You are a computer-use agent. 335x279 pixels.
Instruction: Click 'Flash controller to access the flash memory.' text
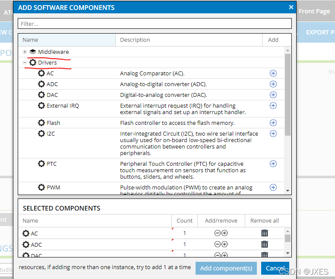point(177,123)
